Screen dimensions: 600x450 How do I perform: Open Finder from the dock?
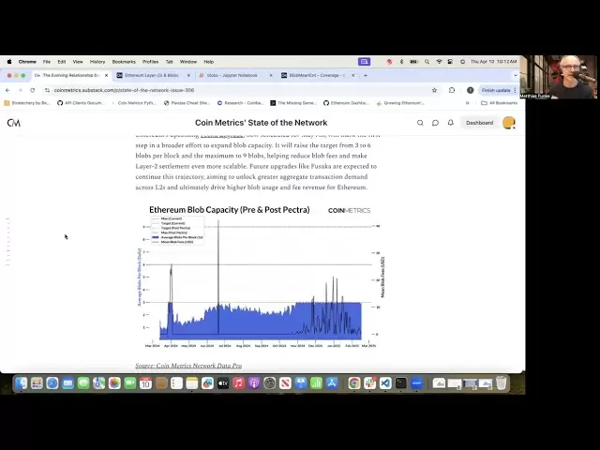tap(21, 383)
